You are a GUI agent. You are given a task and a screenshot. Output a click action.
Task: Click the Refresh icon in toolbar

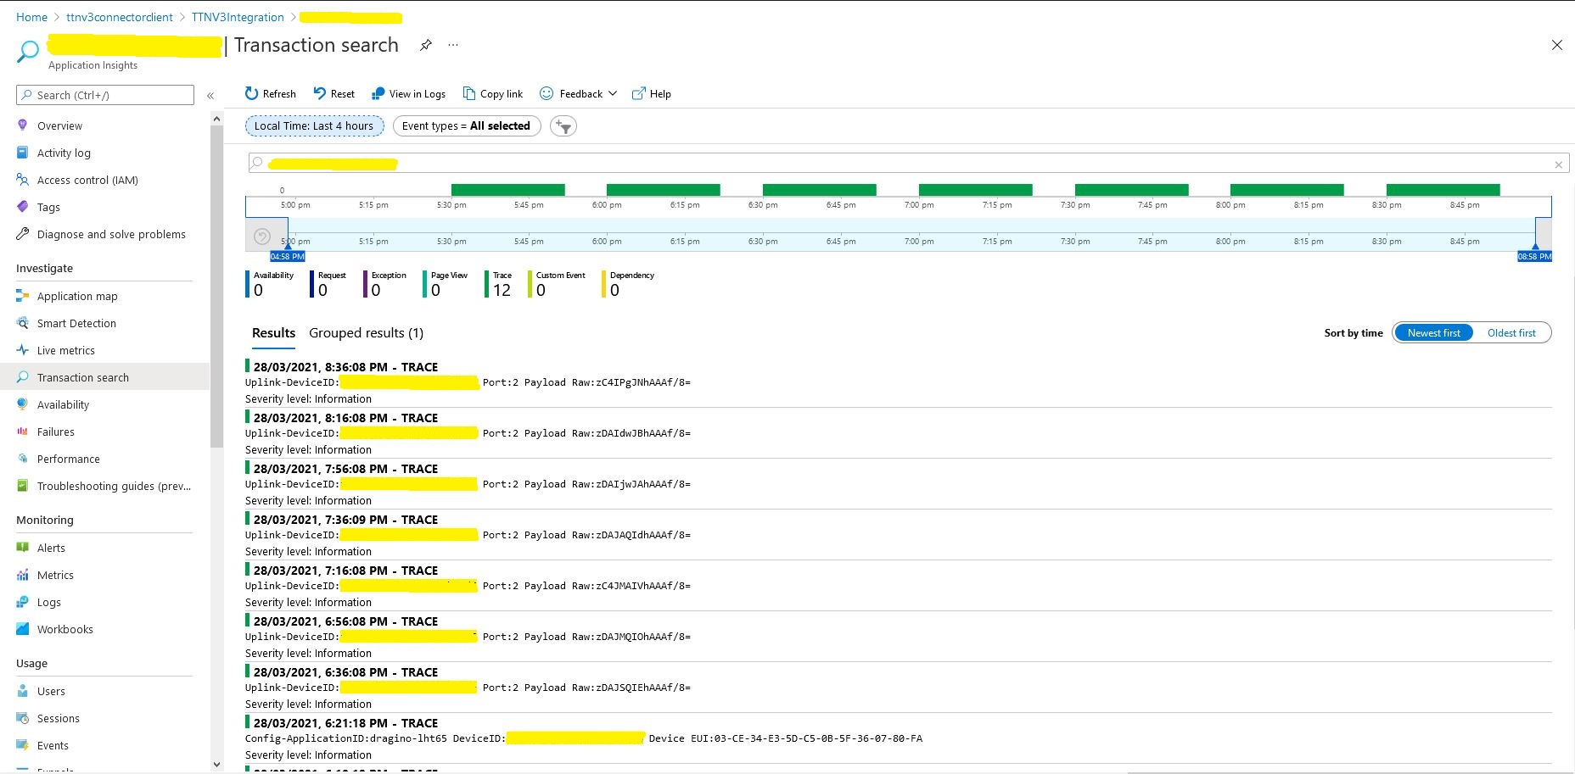coord(251,93)
